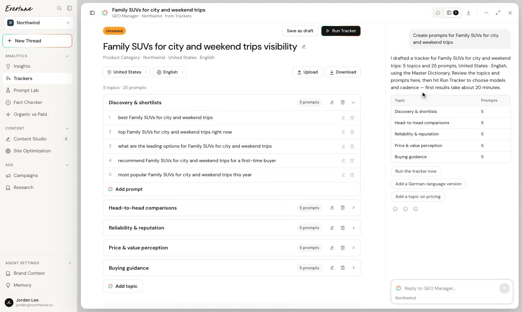Open Content Studio from sidebar
522x312 pixels.
[x=30, y=139]
